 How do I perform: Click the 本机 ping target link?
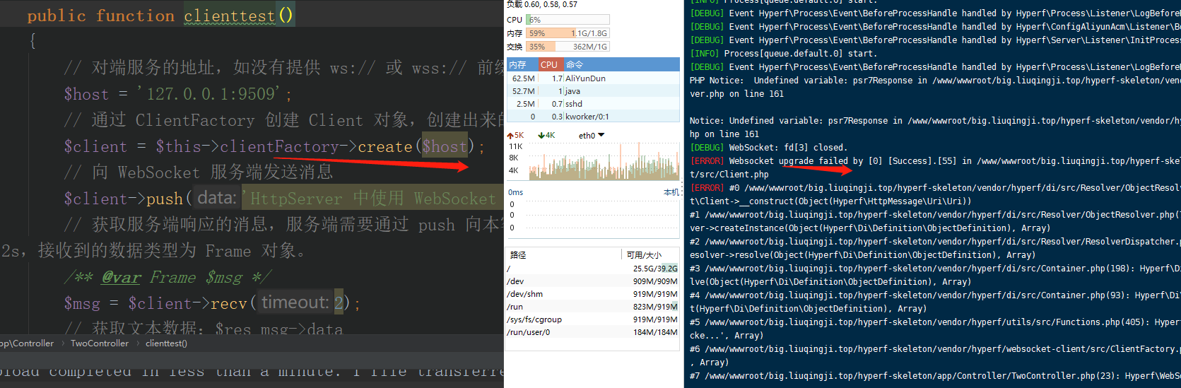coord(671,192)
